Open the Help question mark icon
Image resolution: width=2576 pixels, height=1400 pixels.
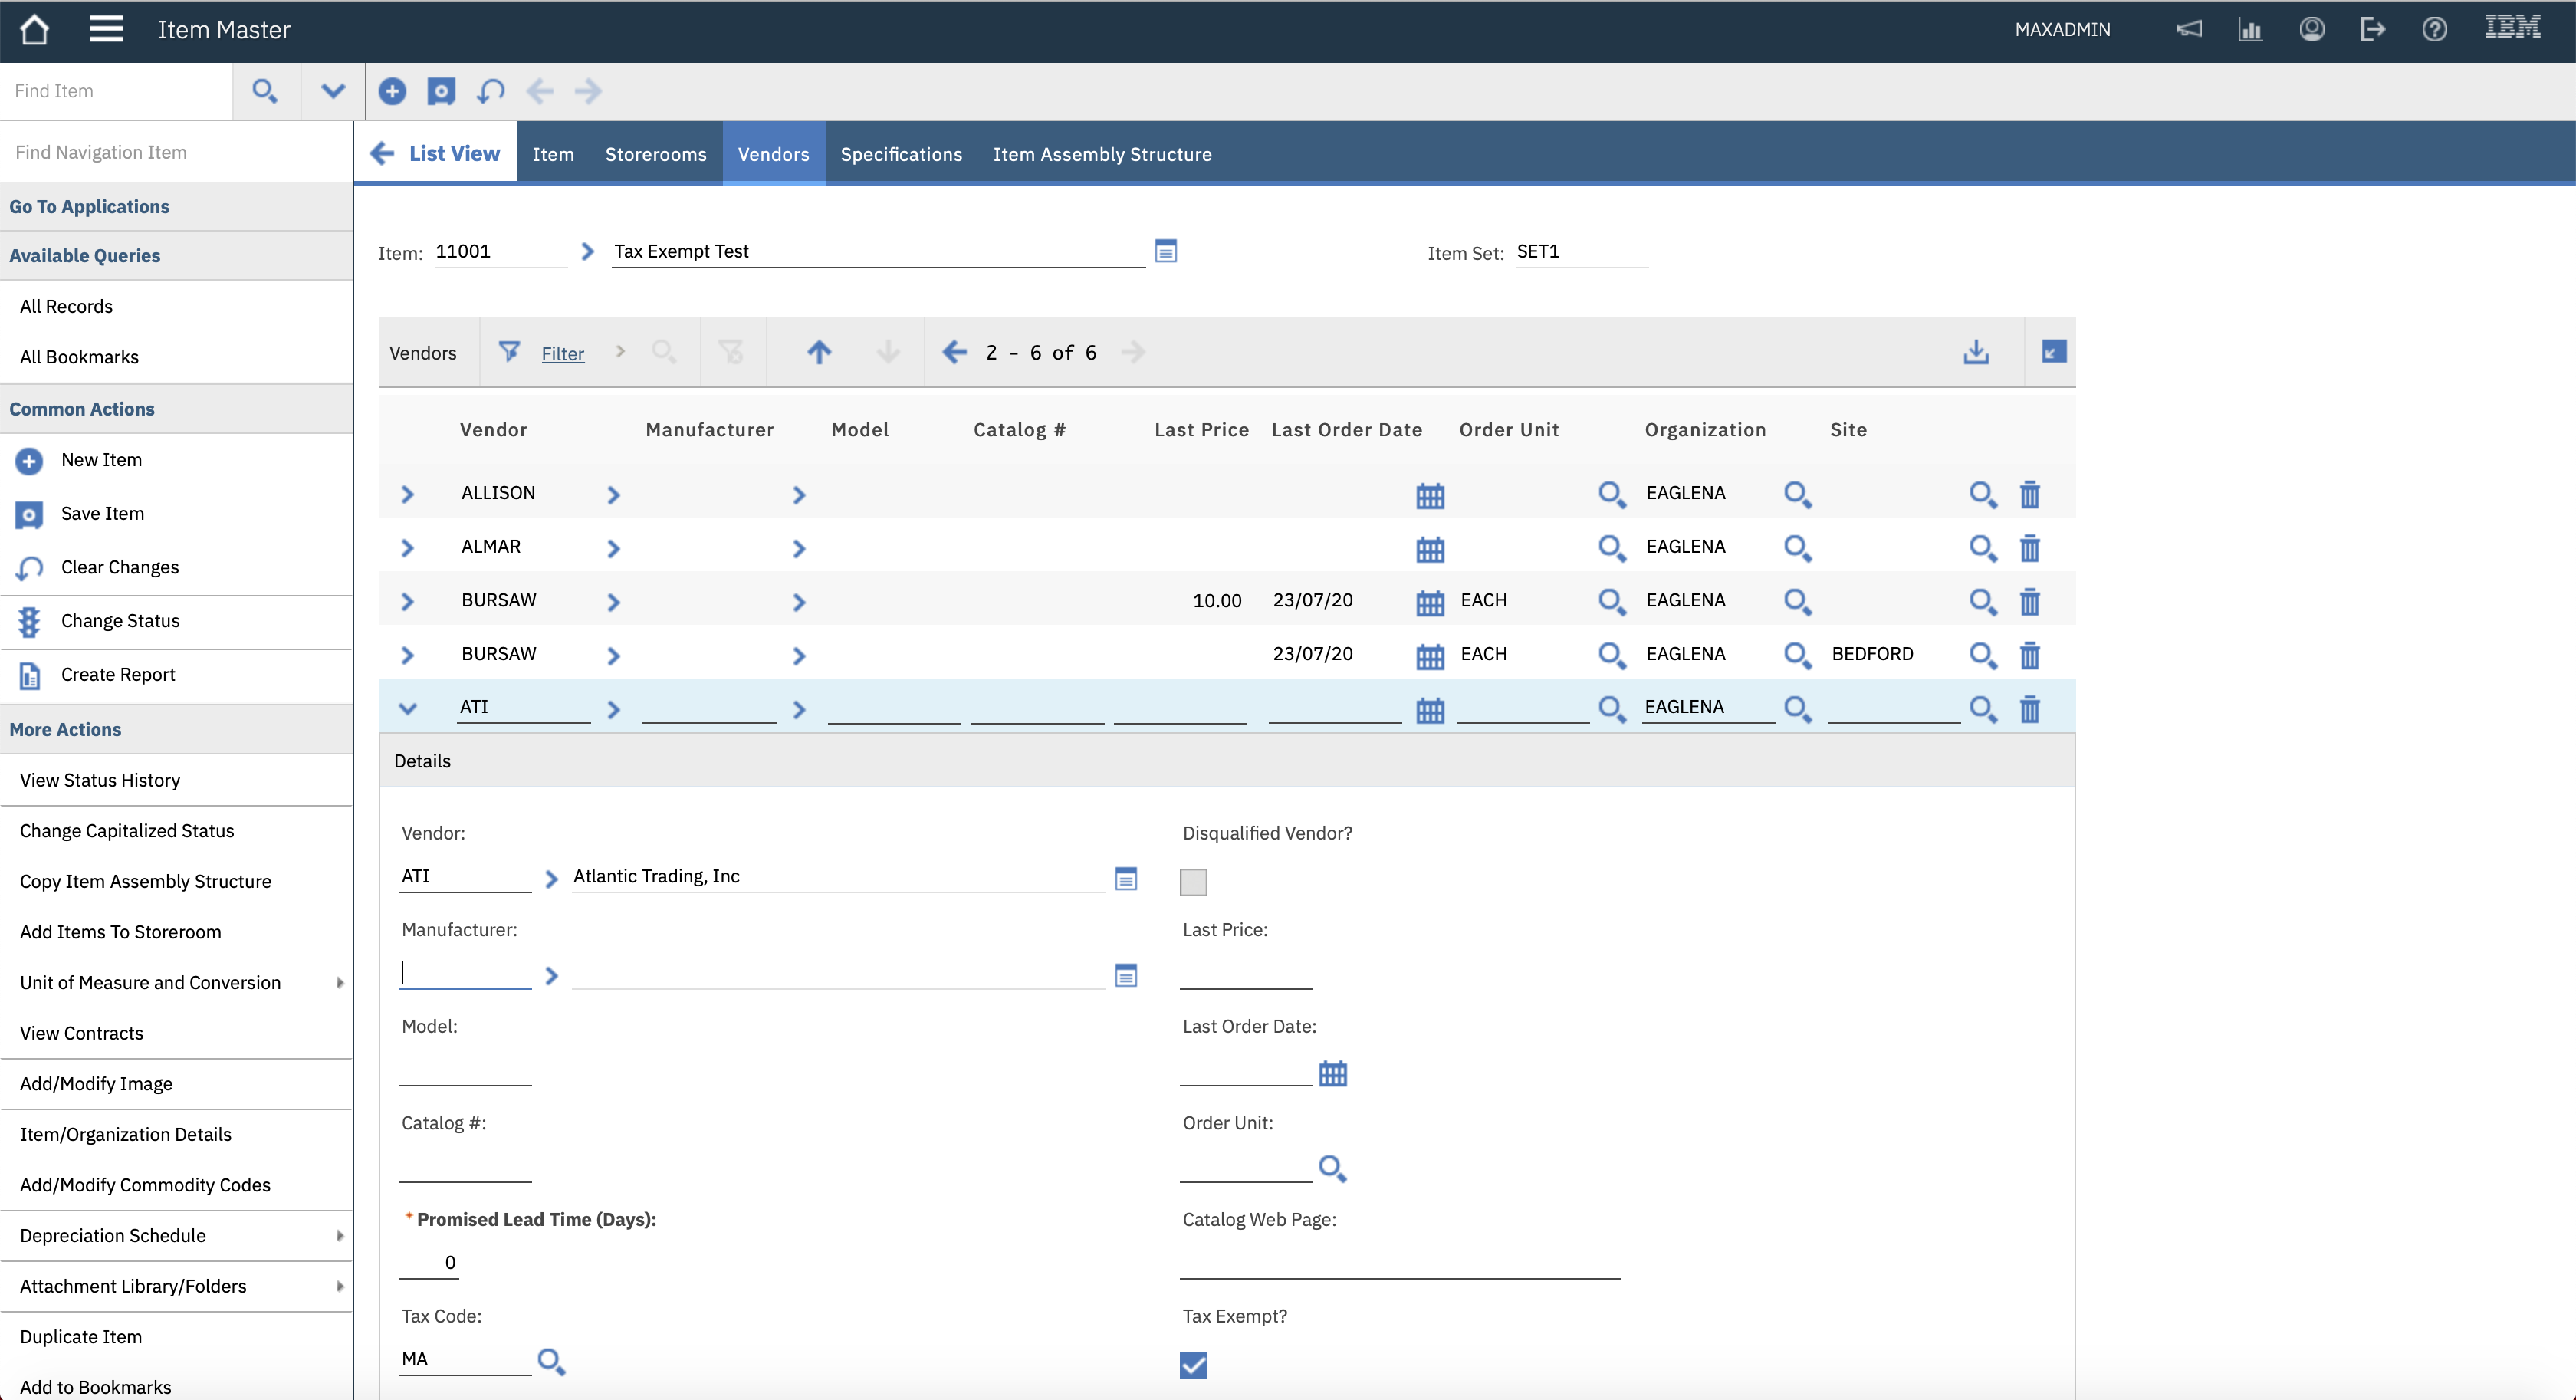(2434, 29)
